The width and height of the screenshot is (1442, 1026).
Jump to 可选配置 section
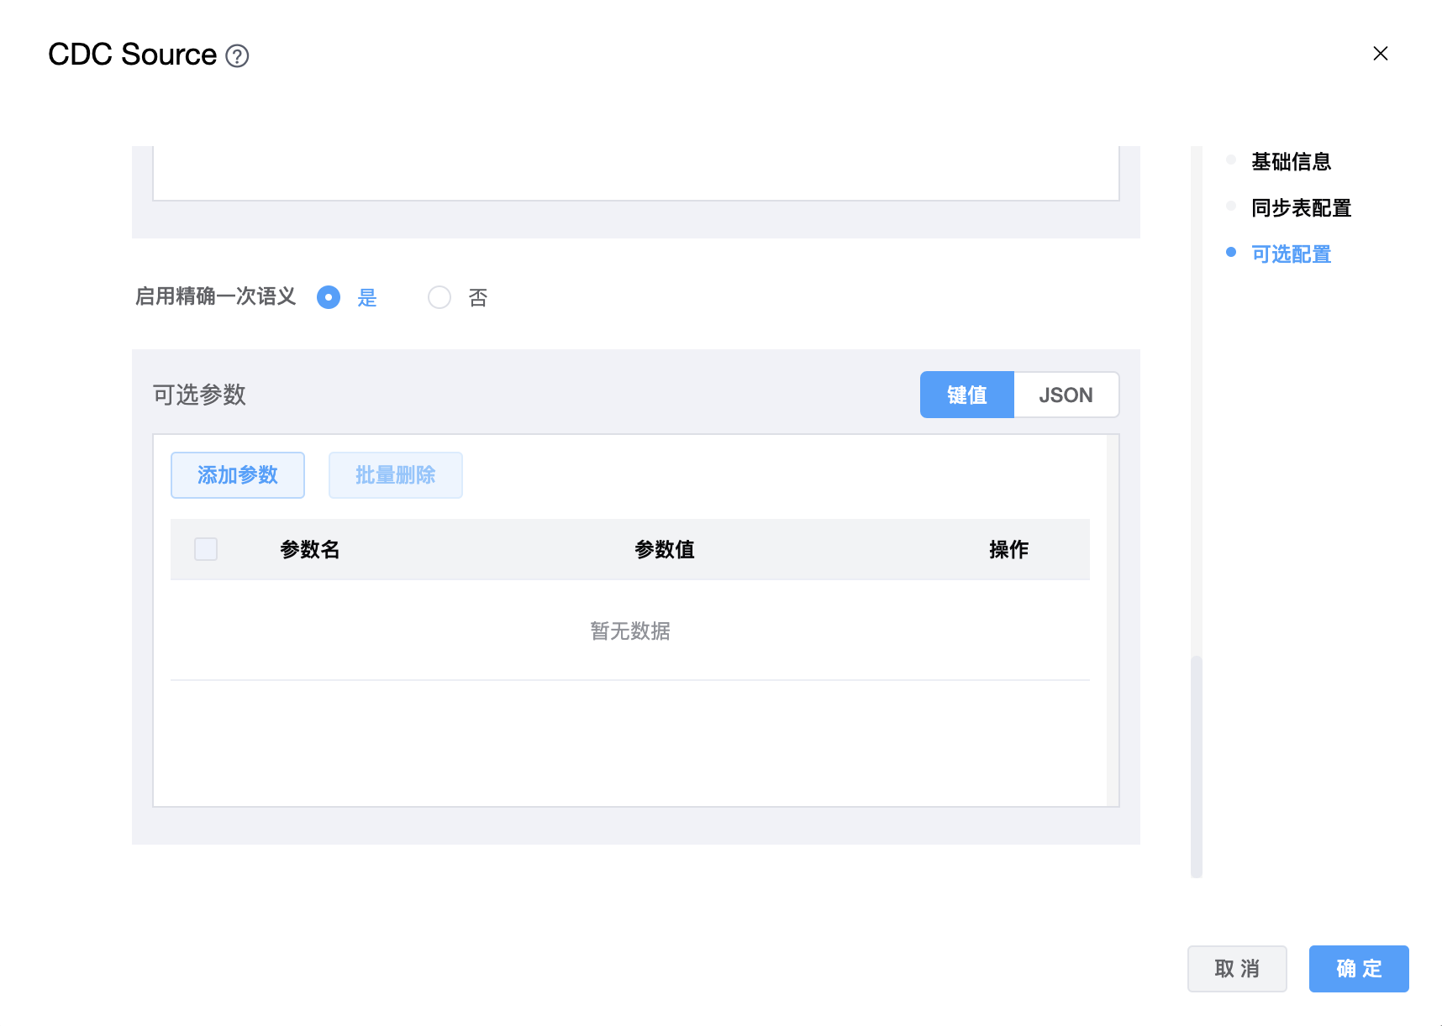tap(1290, 254)
